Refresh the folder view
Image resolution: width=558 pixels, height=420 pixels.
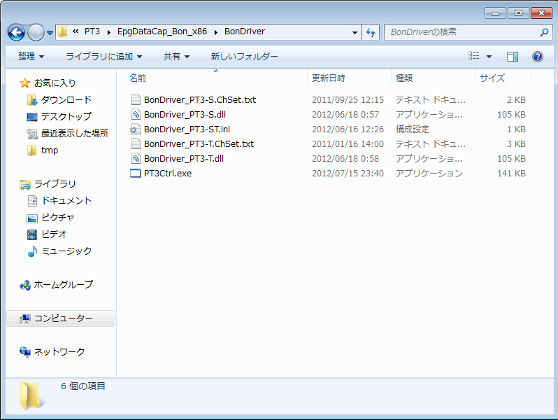[371, 32]
